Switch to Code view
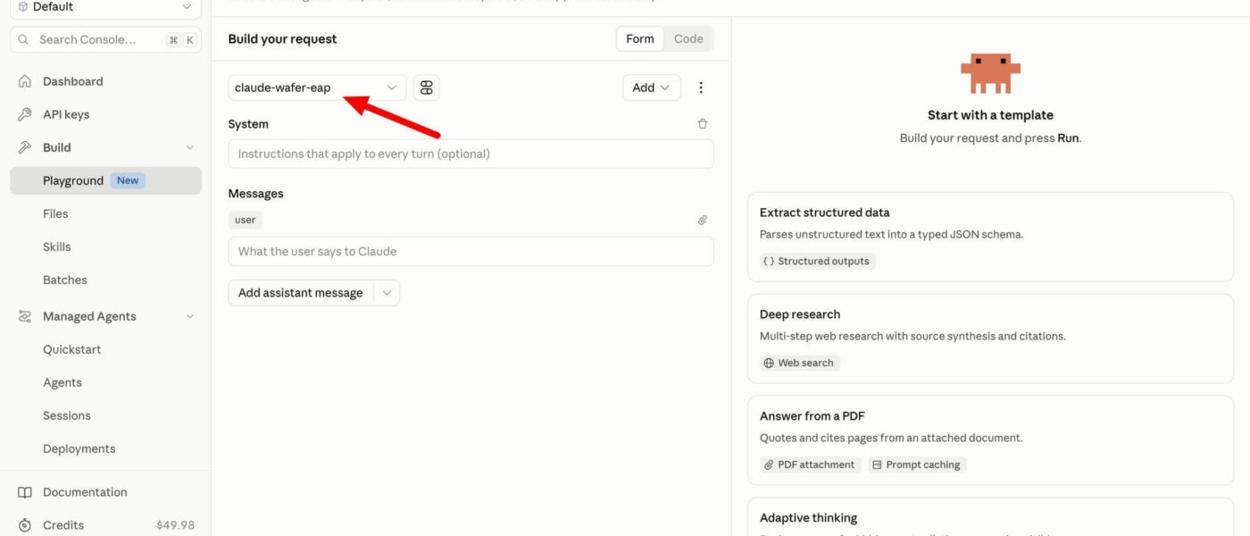 point(688,38)
